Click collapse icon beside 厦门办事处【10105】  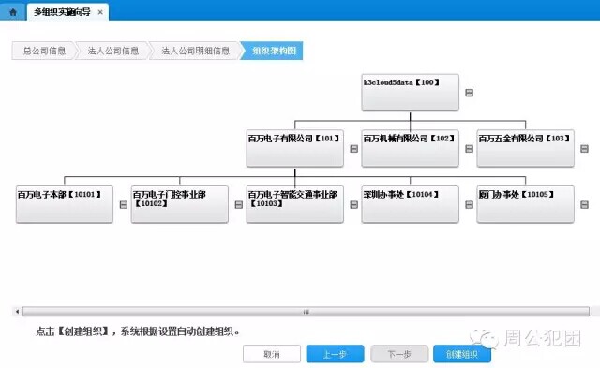584,205
